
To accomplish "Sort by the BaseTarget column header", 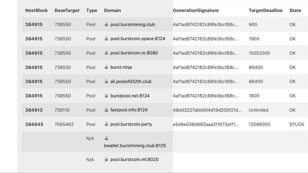I will click(67, 11).
